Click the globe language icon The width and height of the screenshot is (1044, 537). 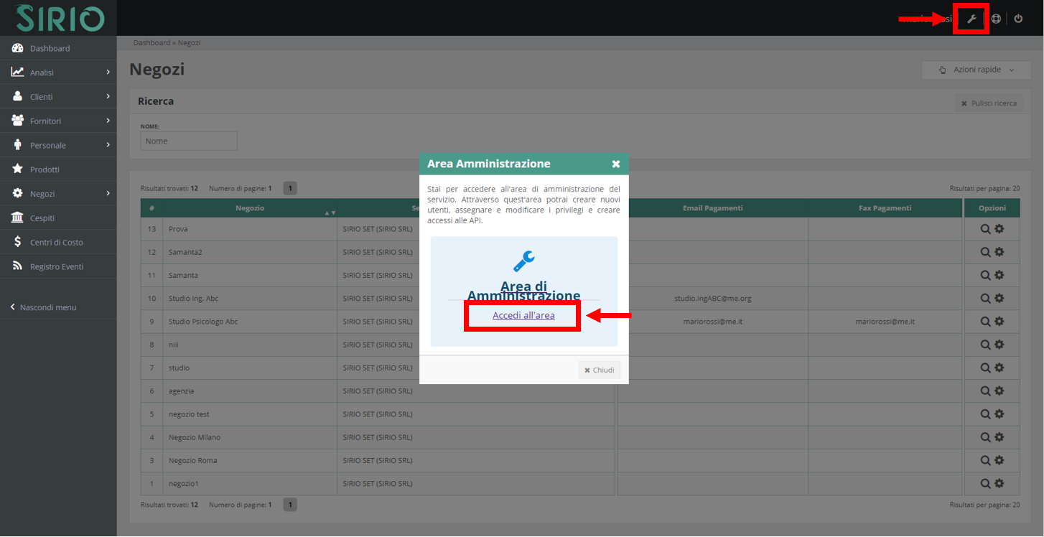coord(996,19)
